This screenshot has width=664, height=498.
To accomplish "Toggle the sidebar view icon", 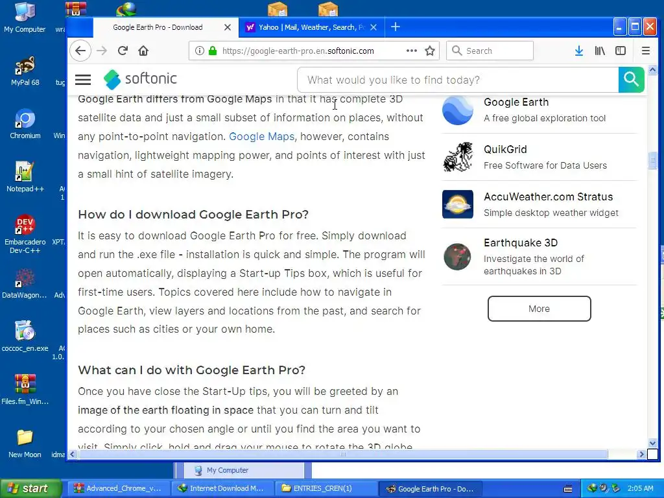I will (x=621, y=51).
